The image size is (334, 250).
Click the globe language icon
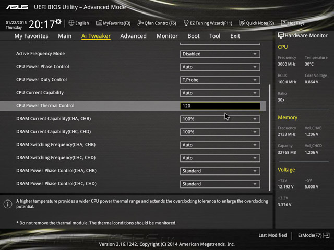(x=71, y=23)
